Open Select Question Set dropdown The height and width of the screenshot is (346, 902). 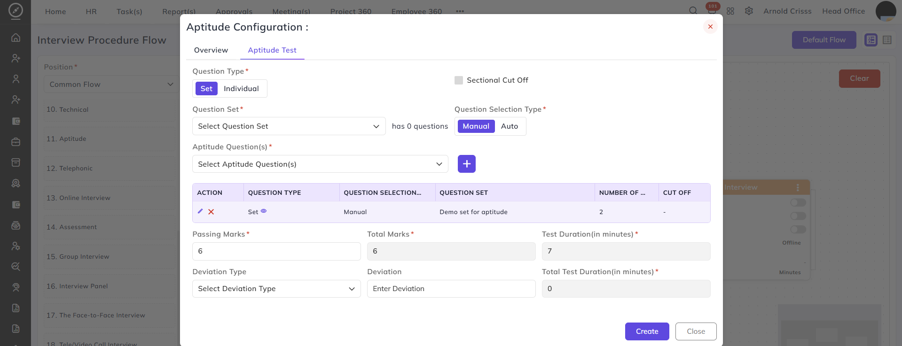[x=289, y=126]
